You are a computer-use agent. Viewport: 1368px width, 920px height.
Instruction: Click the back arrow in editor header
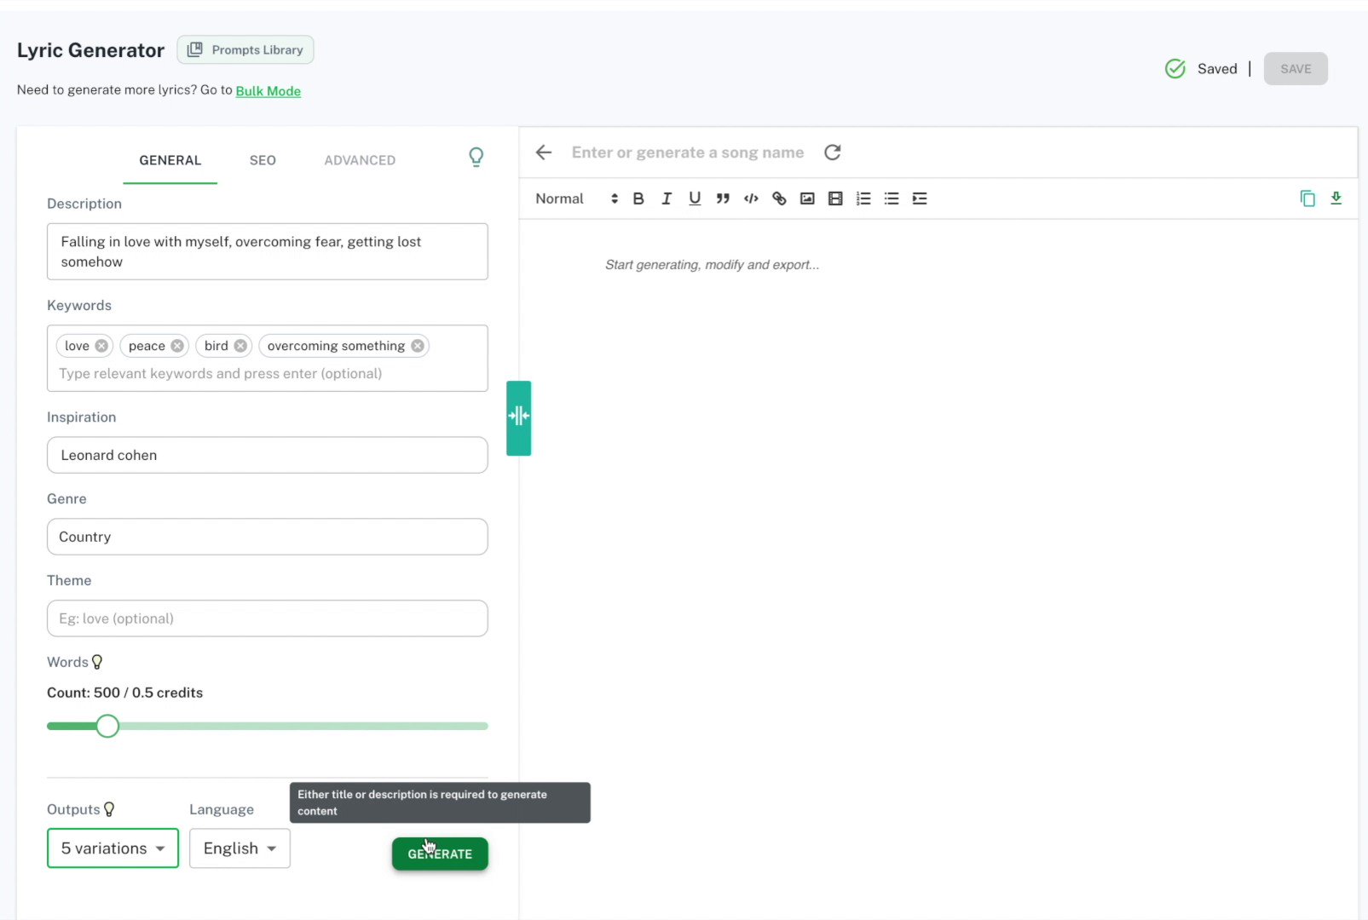point(544,152)
